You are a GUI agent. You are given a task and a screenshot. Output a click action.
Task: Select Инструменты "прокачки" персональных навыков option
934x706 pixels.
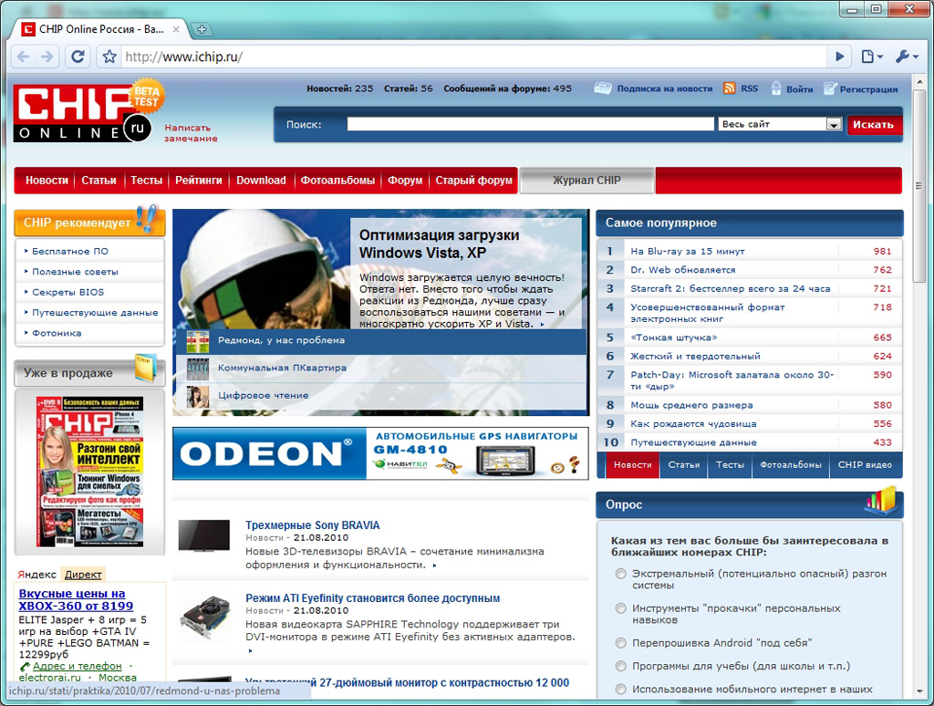[620, 608]
